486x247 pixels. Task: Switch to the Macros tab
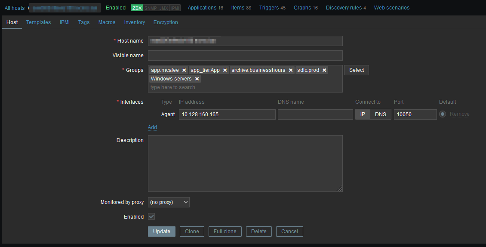point(107,22)
